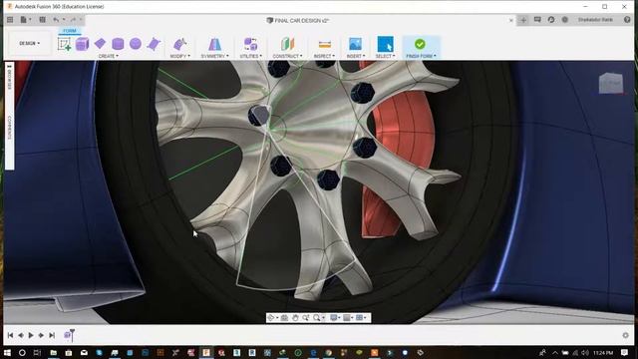Image resolution: width=638 pixels, height=359 pixels.
Task: Select the form Sphere tool
Action: (136, 44)
